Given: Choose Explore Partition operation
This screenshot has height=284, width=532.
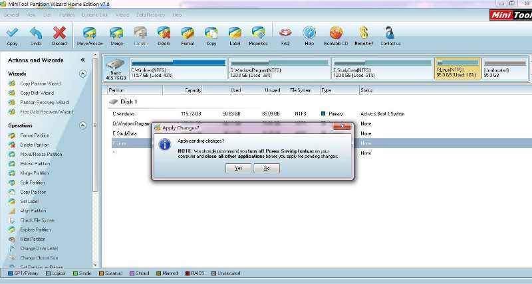Looking at the screenshot, I should pyautogui.click(x=35, y=230).
